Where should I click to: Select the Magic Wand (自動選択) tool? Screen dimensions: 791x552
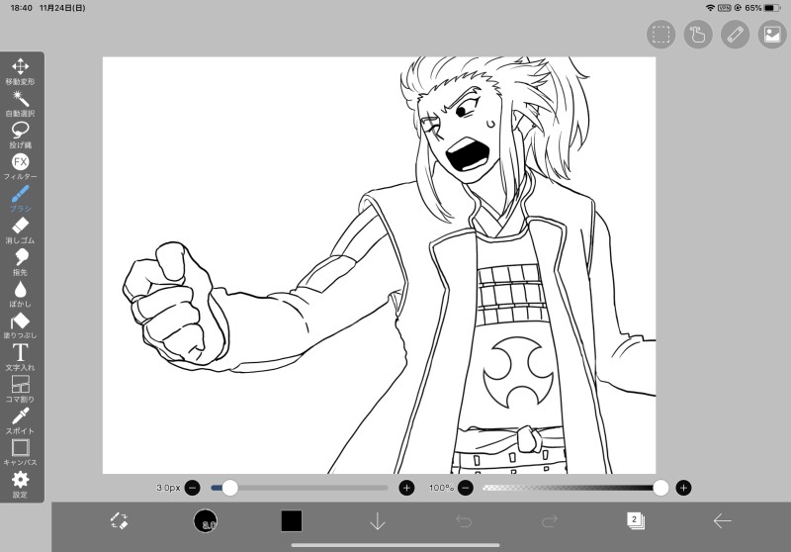click(20, 103)
